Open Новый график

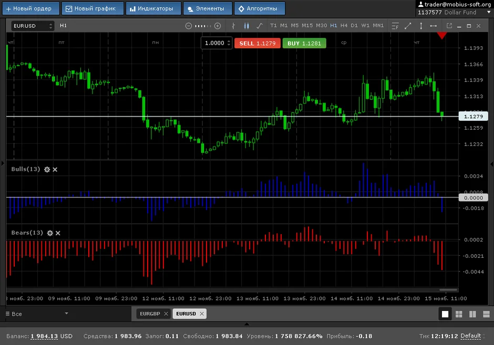point(92,8)
